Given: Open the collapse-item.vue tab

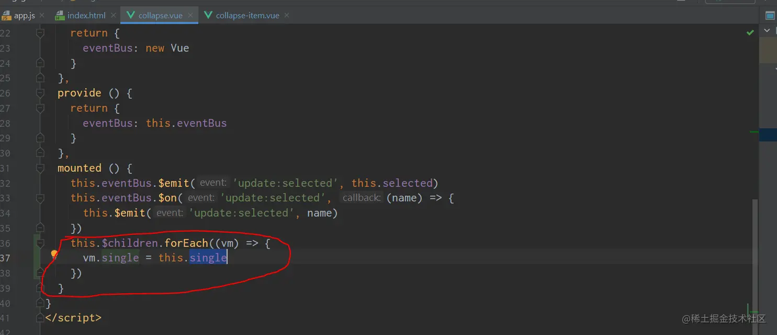Looking at the screenshot, I should tap(247, 16).
